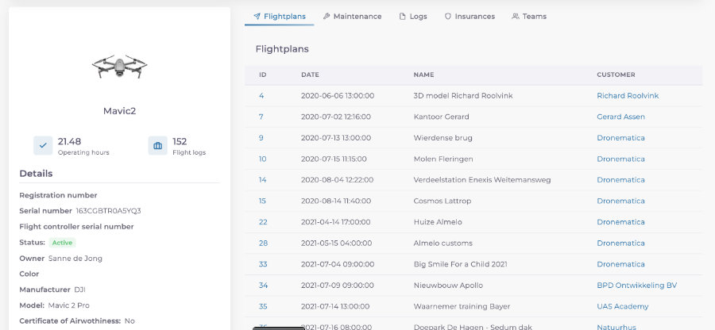The width and height of the screenshot is (715, 330).
Task: Switch to the Maintenance tab
Action: 352,17
